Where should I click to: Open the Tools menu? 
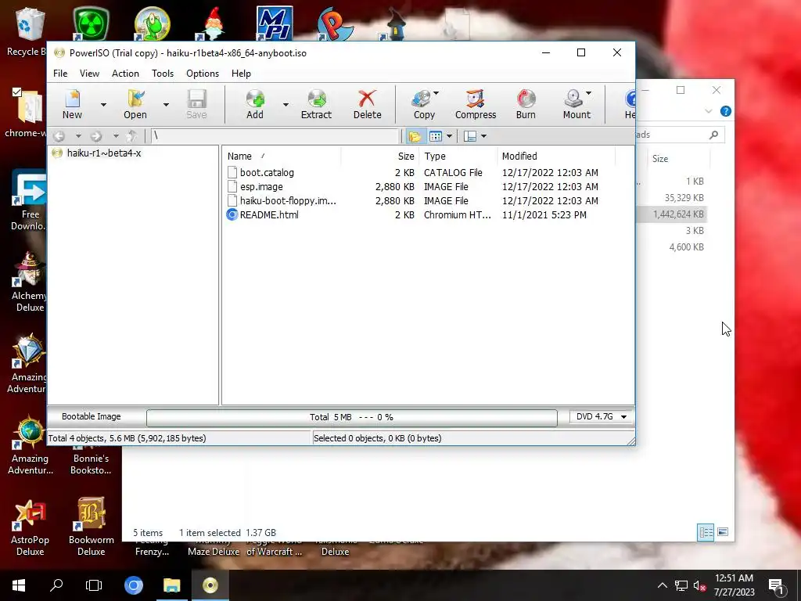tap(163, 74)
